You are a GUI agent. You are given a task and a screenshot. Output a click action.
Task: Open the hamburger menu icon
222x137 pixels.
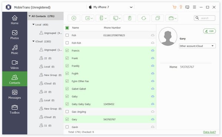[x=195, y=7]
